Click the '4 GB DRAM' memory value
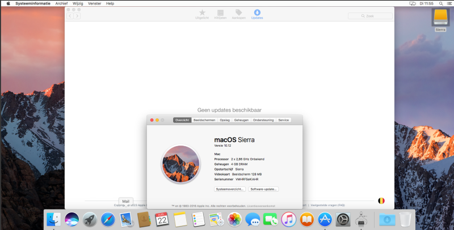This screenshot has width=454, height=230. point(239,164)
